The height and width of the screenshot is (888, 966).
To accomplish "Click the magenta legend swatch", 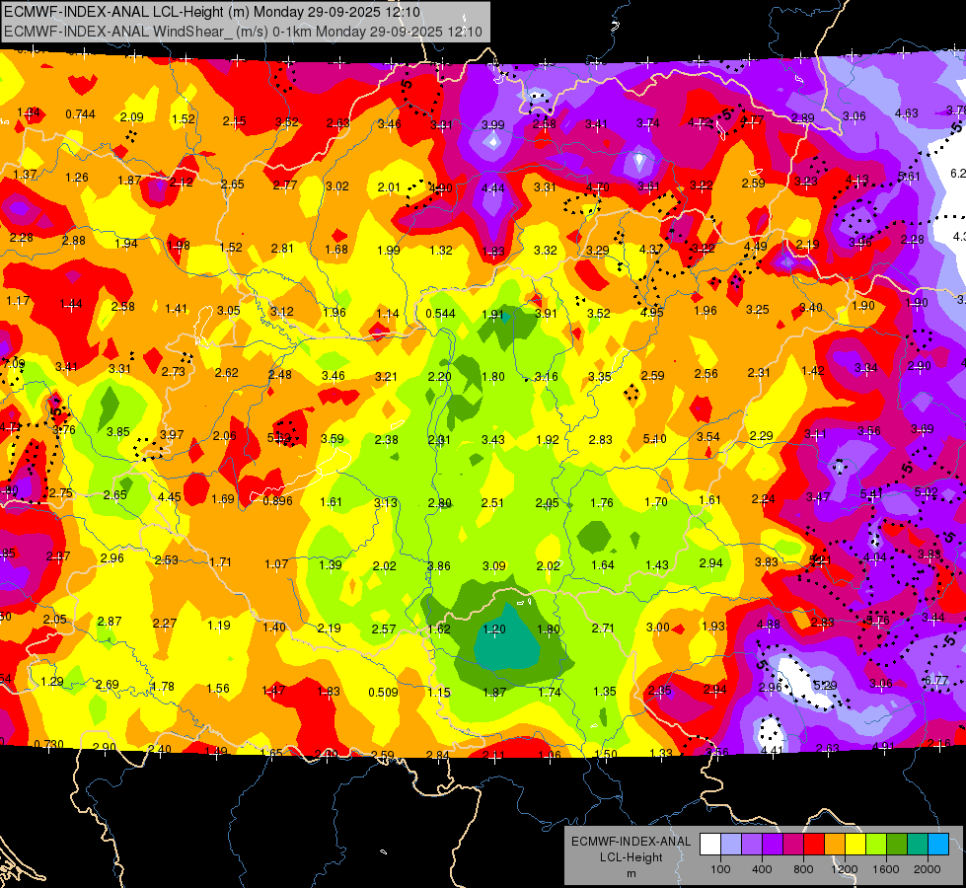I will click(x=793, y=845).
